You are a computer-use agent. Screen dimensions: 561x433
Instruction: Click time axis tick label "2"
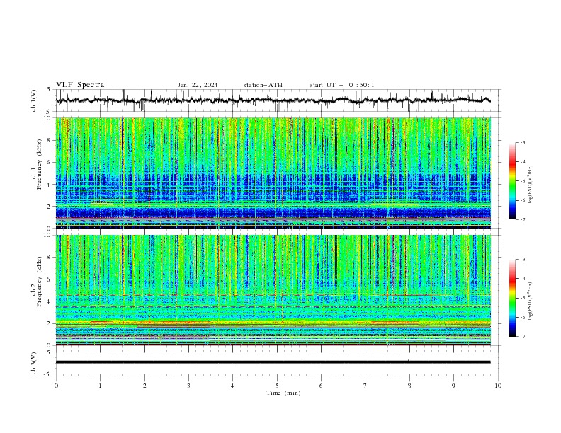(144, 386)
